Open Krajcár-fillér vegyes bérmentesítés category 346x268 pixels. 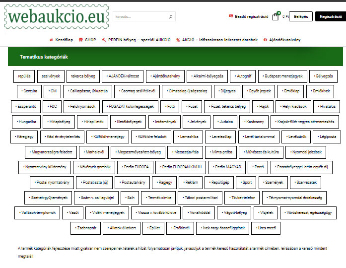pos(305,122)
